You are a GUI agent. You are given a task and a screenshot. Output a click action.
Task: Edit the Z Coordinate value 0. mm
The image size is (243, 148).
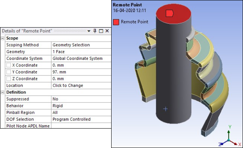click(81, 78)
